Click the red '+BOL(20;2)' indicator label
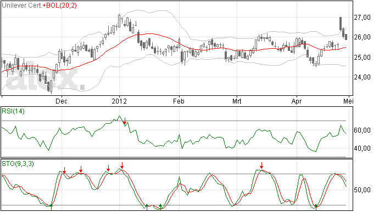Image resolution: width=379 pixels, height=212 pixels. [x=60, y=5]
